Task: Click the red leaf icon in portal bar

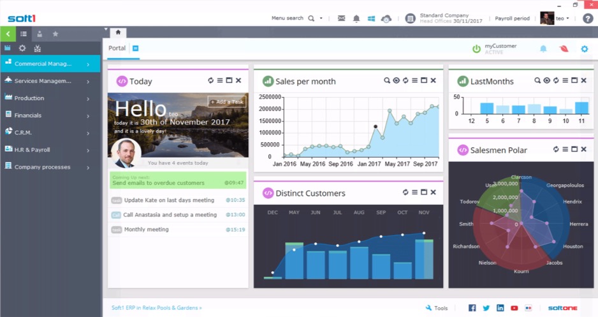Action: tap(564, 48)
